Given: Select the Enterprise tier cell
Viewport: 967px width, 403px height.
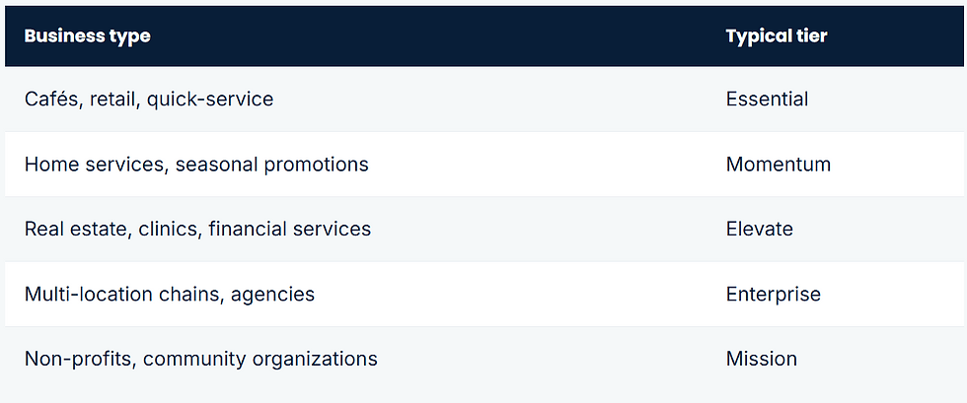Looking at the screenshot, I should pos(773,294).
